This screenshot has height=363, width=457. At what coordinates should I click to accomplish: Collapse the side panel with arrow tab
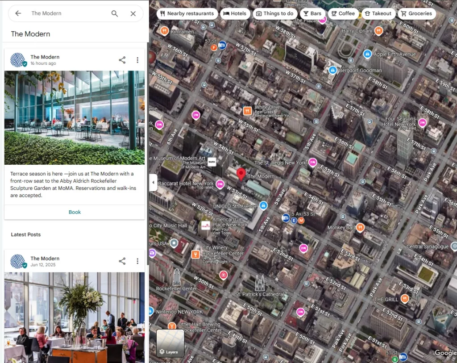[154, 183]
